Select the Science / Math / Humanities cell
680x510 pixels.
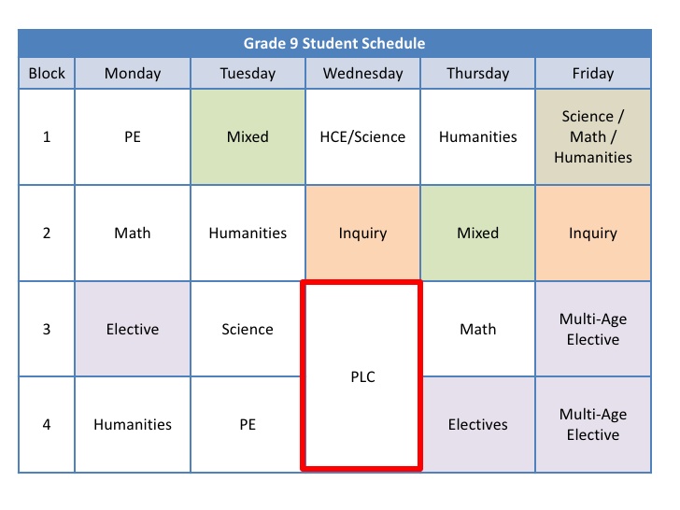[593, 137]
